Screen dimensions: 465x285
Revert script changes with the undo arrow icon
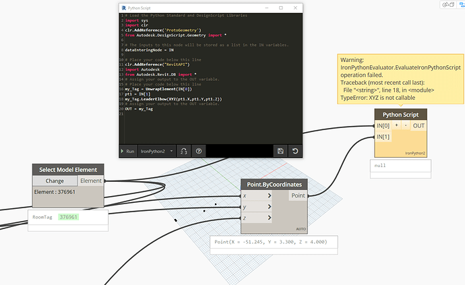tap(295, 151)
